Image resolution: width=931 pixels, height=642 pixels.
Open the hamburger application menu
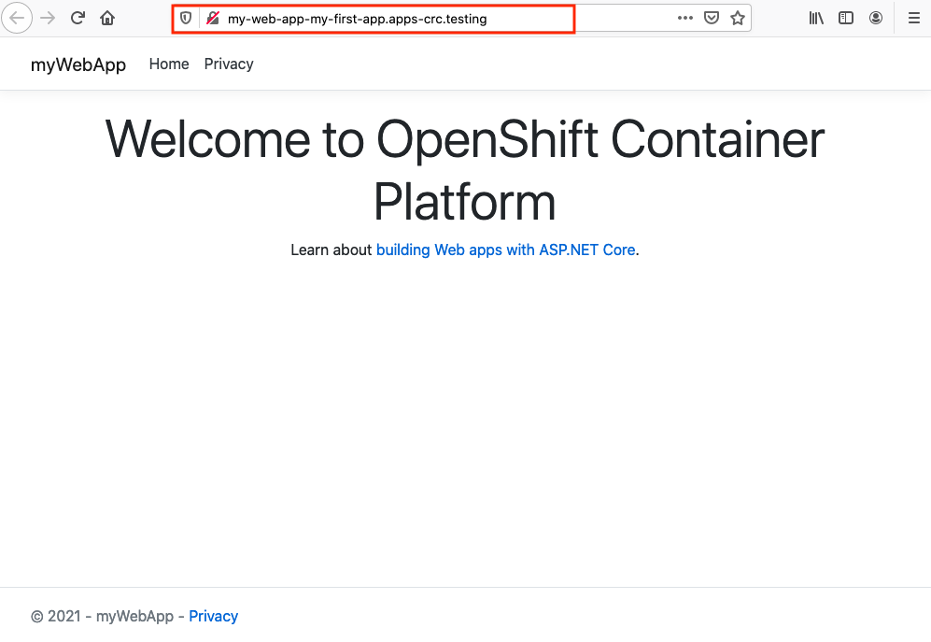pos(914,18)
